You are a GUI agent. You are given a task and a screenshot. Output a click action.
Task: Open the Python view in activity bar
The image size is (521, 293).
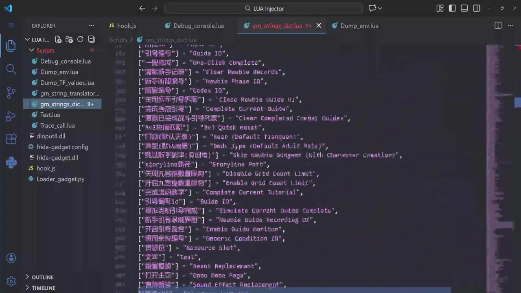click(x=11, y=163)
